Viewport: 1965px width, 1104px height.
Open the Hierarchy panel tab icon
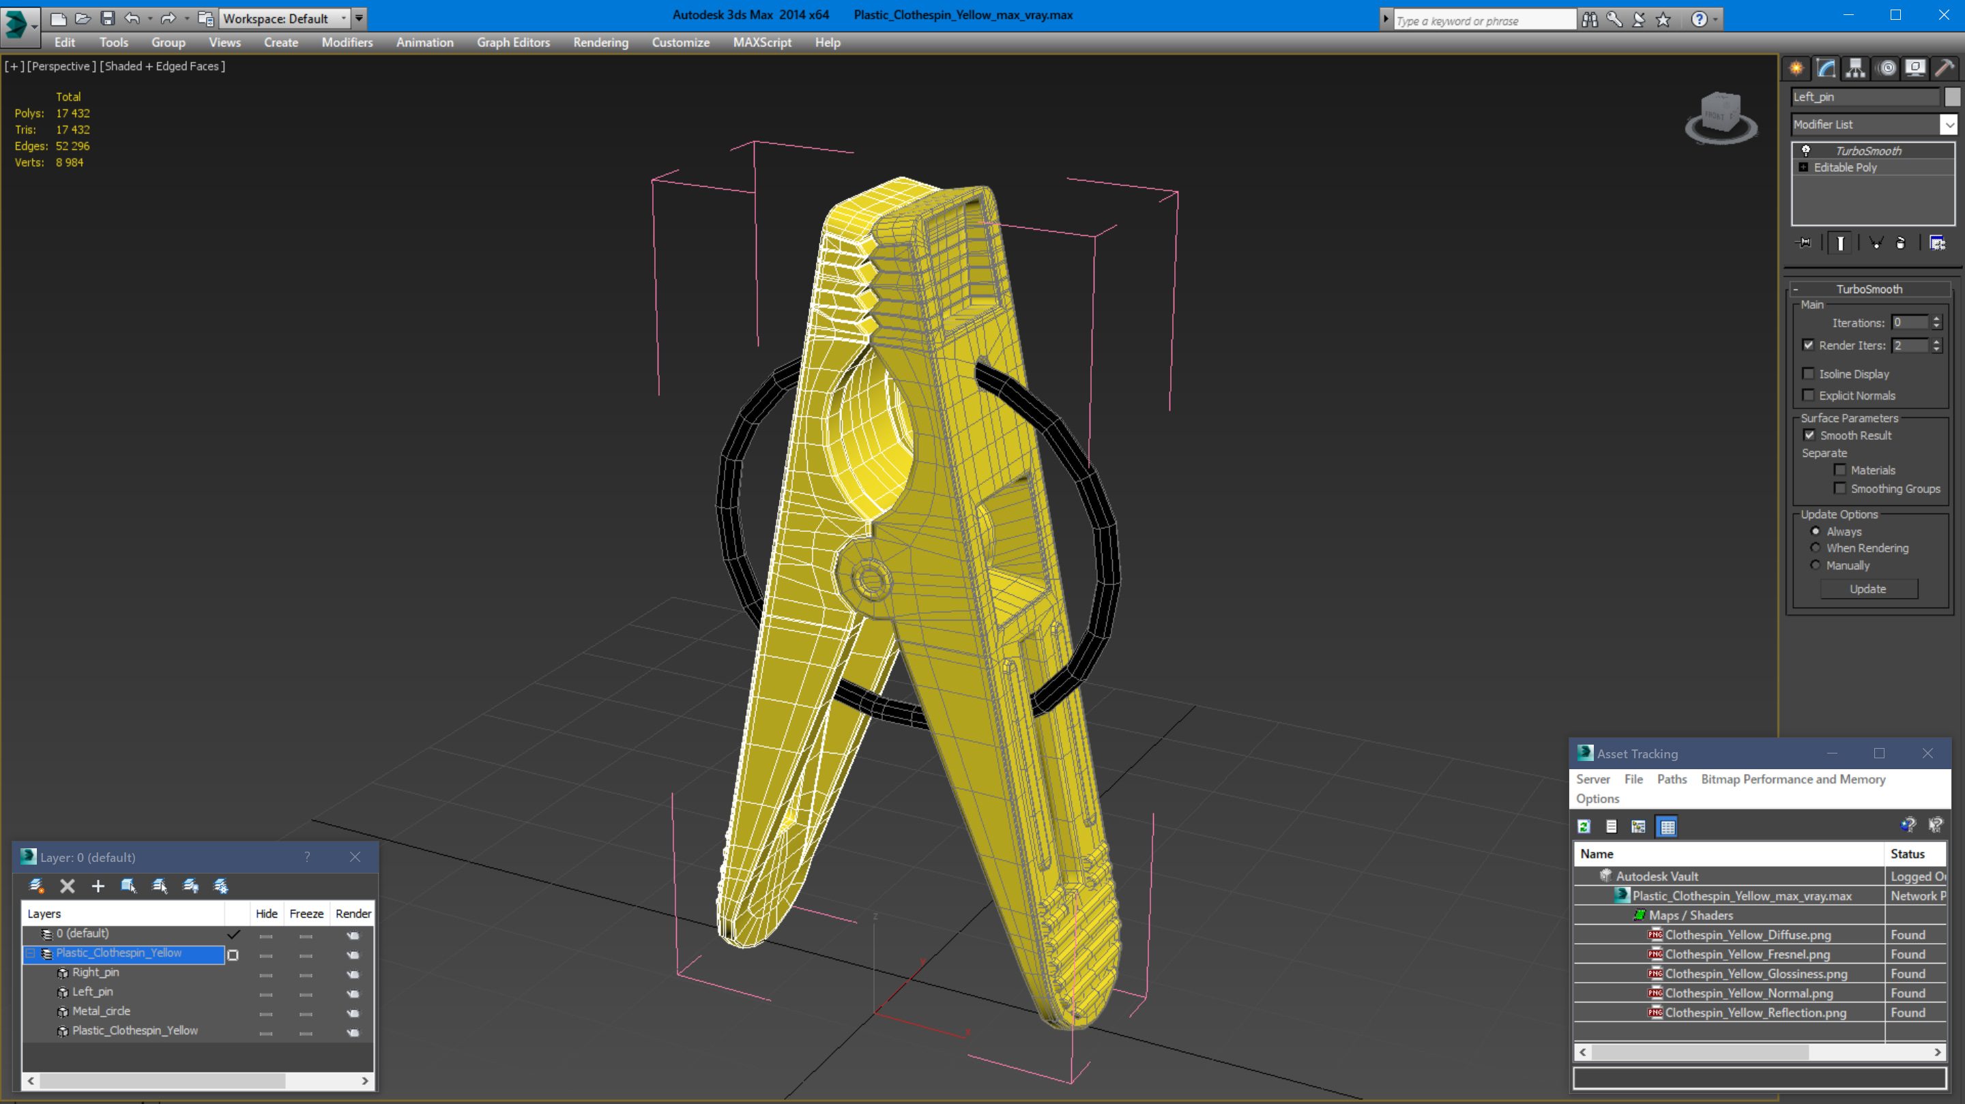point(1855,69)
